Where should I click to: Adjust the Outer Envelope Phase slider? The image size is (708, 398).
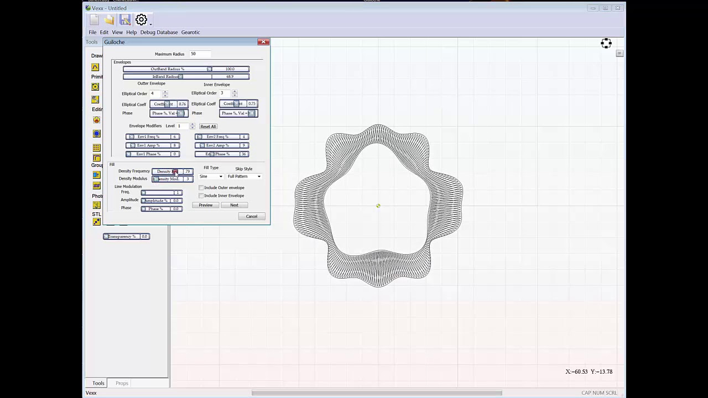coord(169,113)
